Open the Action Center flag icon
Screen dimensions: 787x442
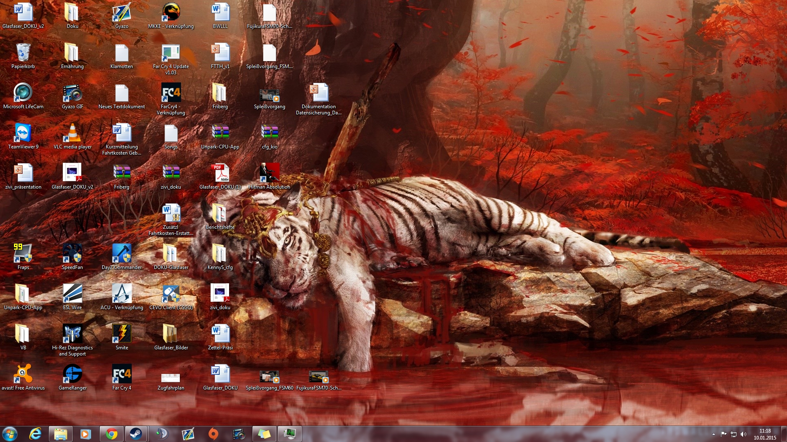click(723, 434)
